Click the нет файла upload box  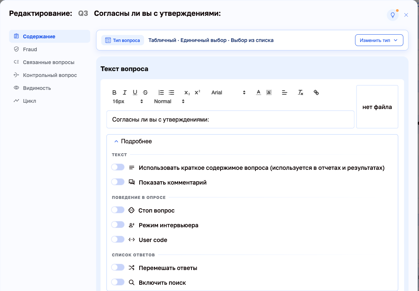377,107
